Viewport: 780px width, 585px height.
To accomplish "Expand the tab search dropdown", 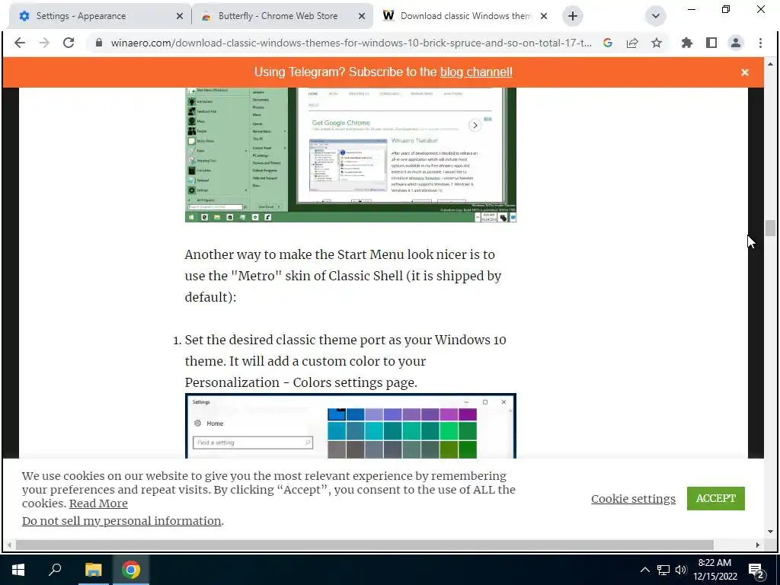I will click(656, 16).
